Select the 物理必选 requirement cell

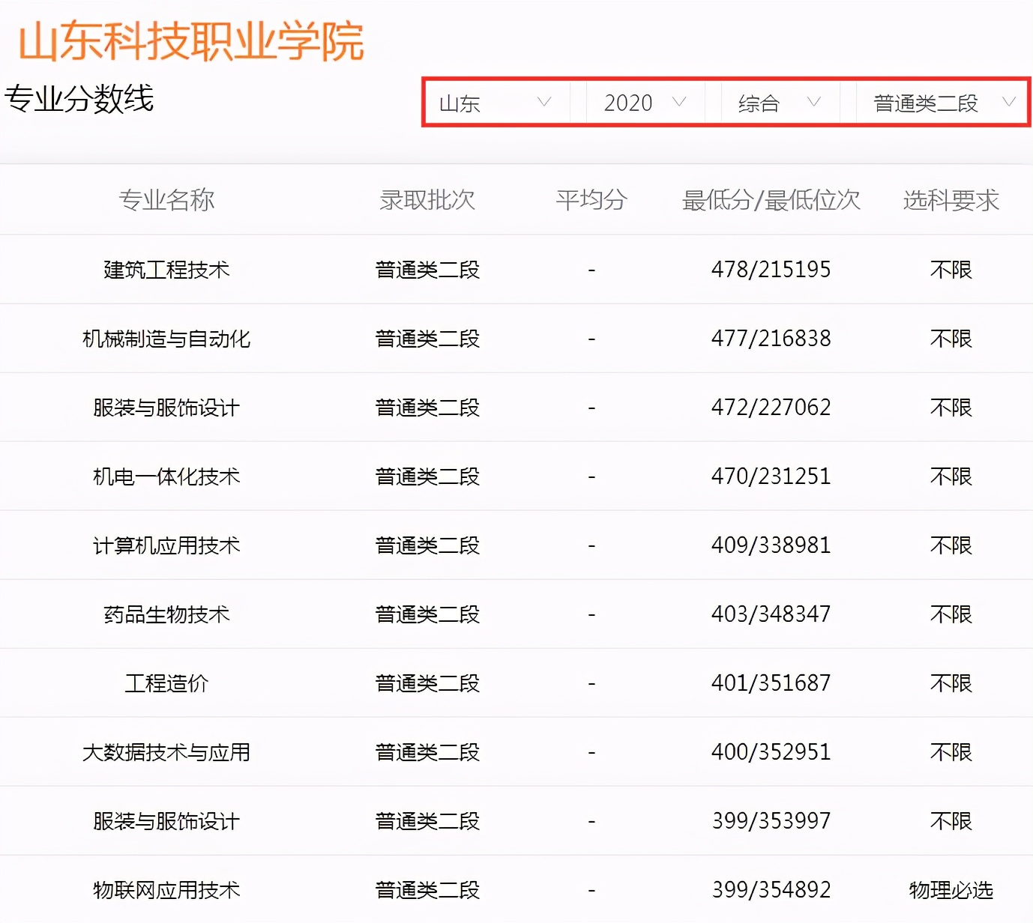click(x=951, y=890)
